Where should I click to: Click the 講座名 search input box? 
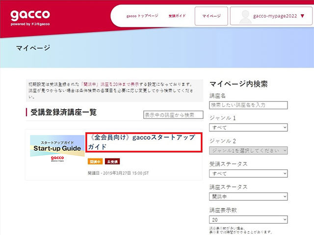coord(248,105)
